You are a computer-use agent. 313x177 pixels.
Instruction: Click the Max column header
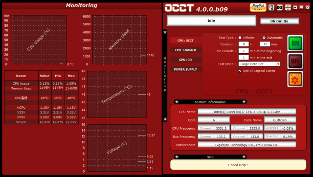[71, 76]
